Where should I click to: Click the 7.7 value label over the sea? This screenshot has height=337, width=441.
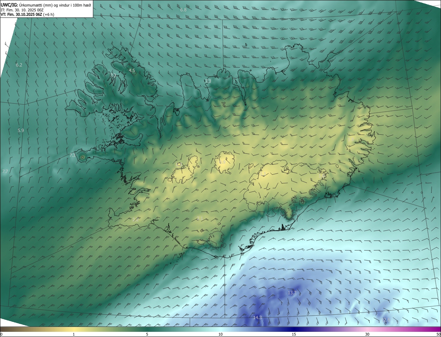5,171
